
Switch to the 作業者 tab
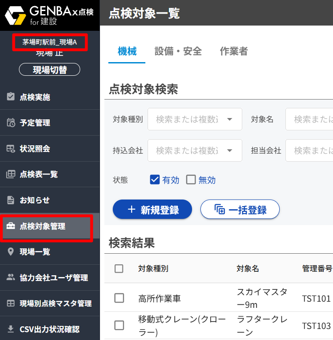pos(233,52)
